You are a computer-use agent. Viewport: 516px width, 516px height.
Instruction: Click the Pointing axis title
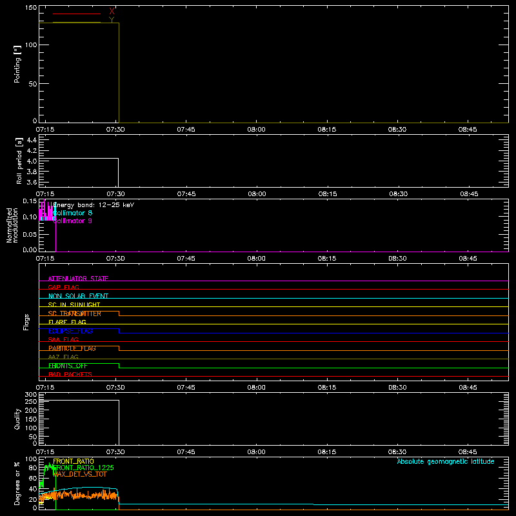(17, 64)
